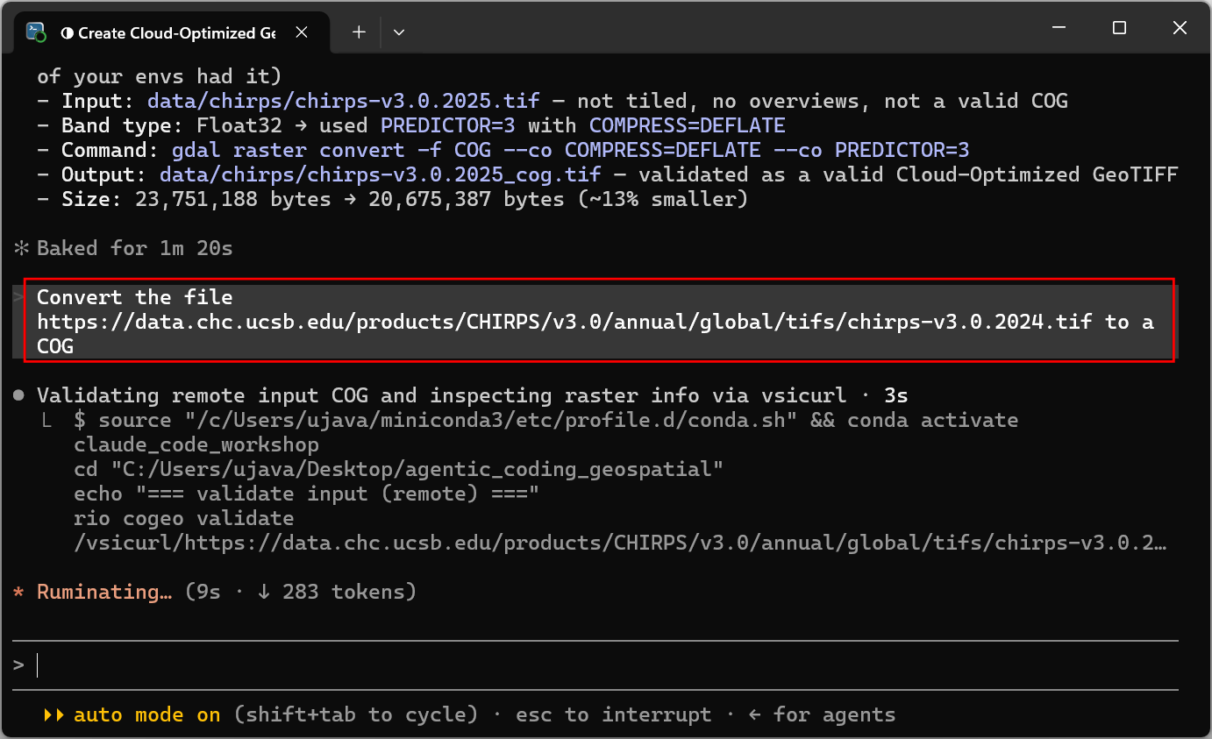Click the data/chirps/chirps-v3.0.2025.tif input path
Image resolution: width=1212 pixels, height=739 pixels.
coord(343,101)
